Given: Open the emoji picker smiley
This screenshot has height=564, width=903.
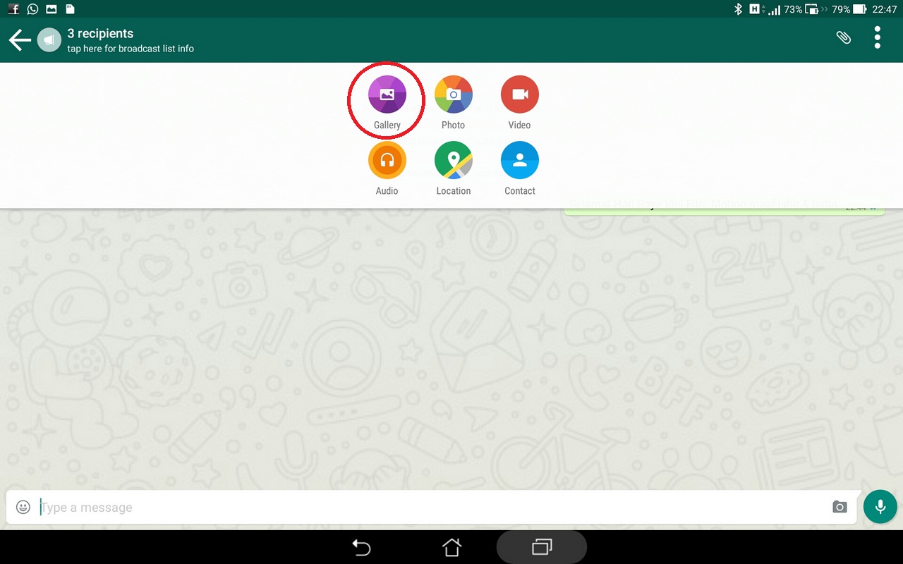Looking at the screenshot, I should point(23,507).
